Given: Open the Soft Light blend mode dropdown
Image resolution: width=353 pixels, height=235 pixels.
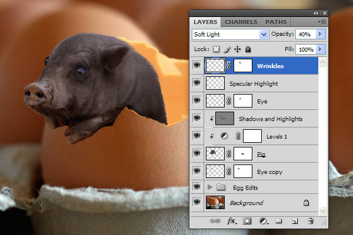Looking at the screenshot, I should (230, 35).
